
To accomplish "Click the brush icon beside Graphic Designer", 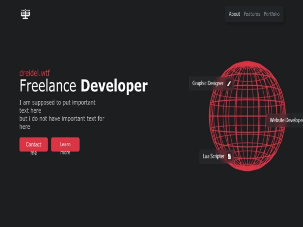I will [x=229, y=84].
